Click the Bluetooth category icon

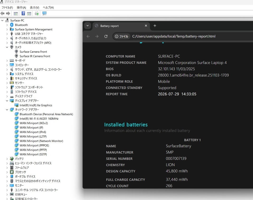(12, 25)
